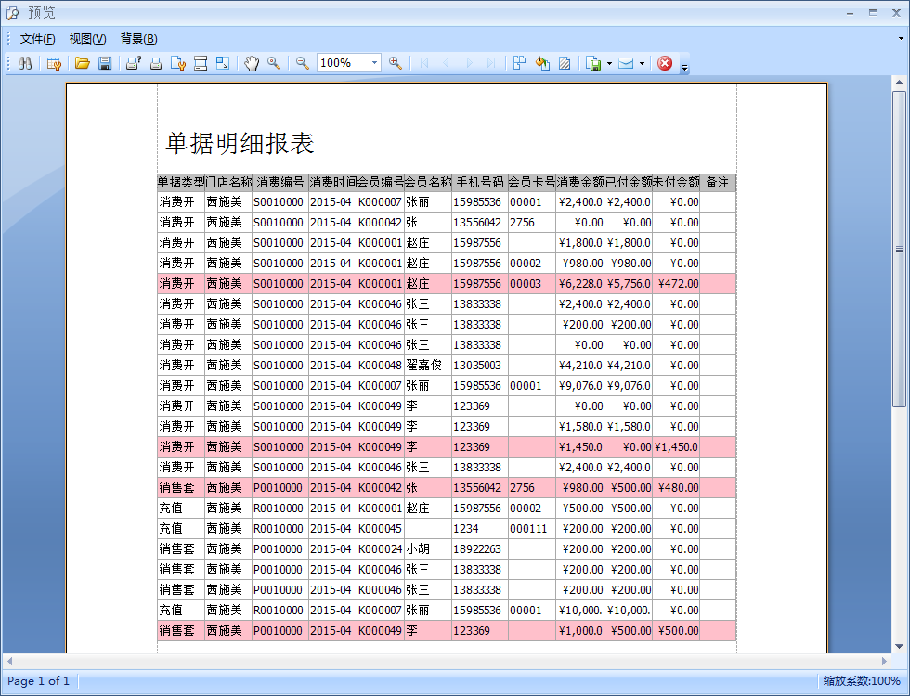910x696 pixels.
Task: Open the zoom 100% combo box
Action: pos(349,63)
